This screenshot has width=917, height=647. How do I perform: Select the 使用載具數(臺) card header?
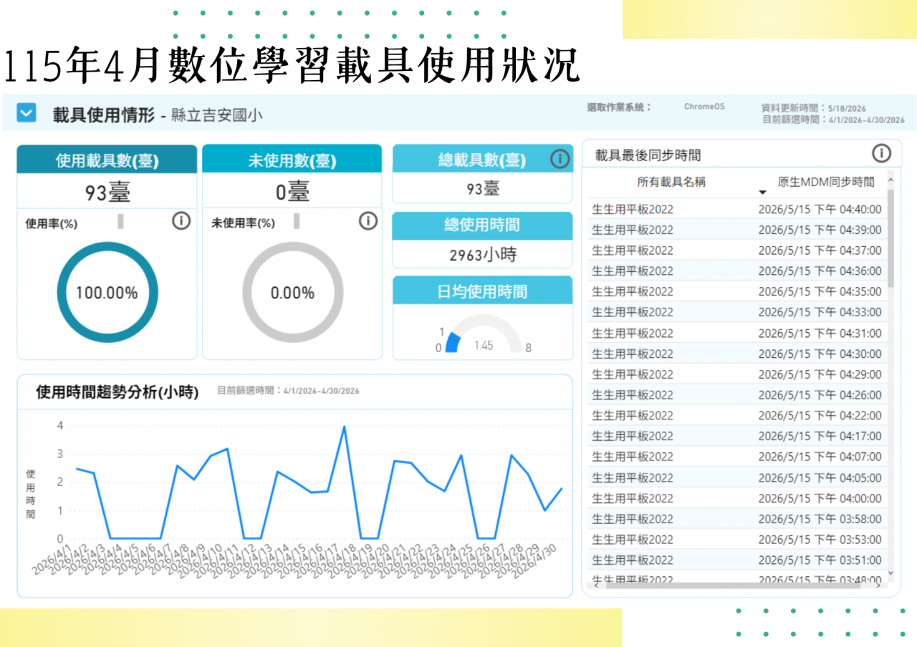pos(107,160)
